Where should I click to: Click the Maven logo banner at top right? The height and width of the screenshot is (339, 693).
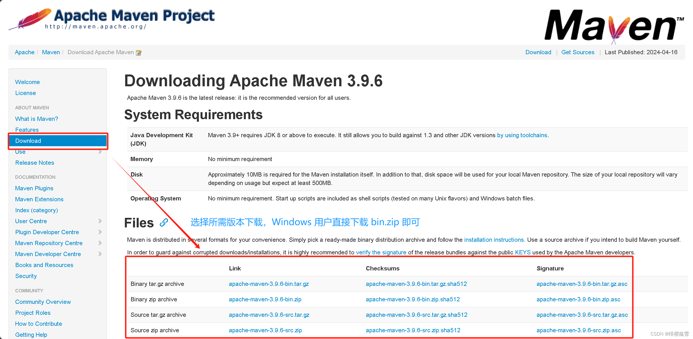(x=614, y=25)
